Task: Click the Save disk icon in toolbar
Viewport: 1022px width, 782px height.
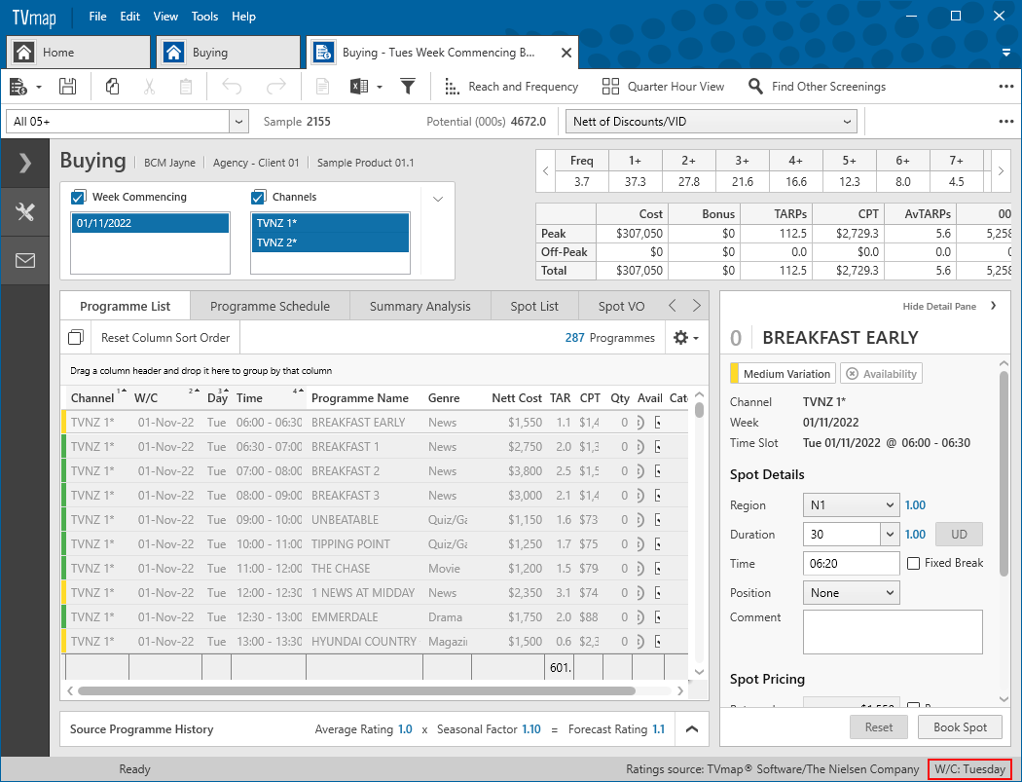Action: 68,86
